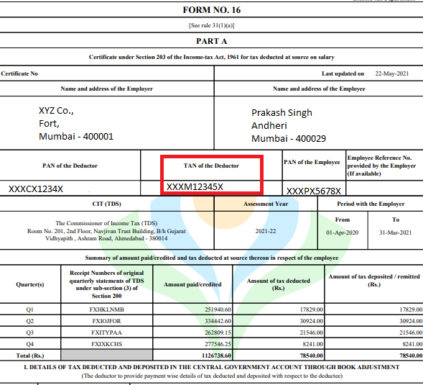423x385 pixels.
Task: Select the From date 01-Apr-2020
Action: tap(342, 232)
